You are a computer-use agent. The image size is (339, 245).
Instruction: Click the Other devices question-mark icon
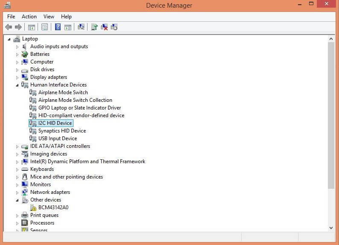click(25, 200)
